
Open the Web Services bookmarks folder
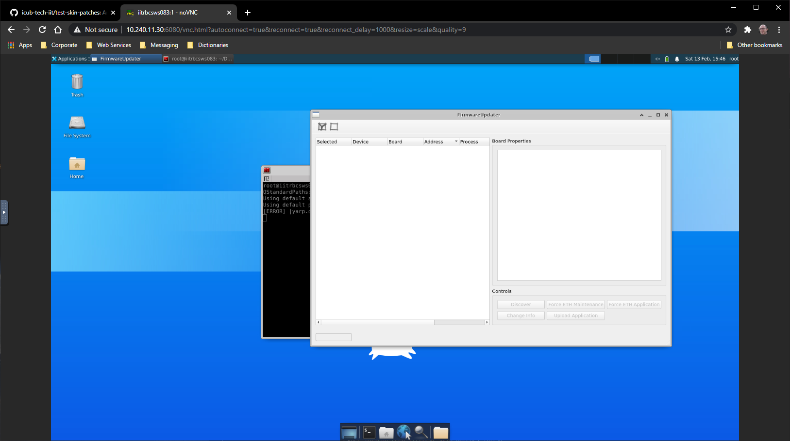[109, 45]
